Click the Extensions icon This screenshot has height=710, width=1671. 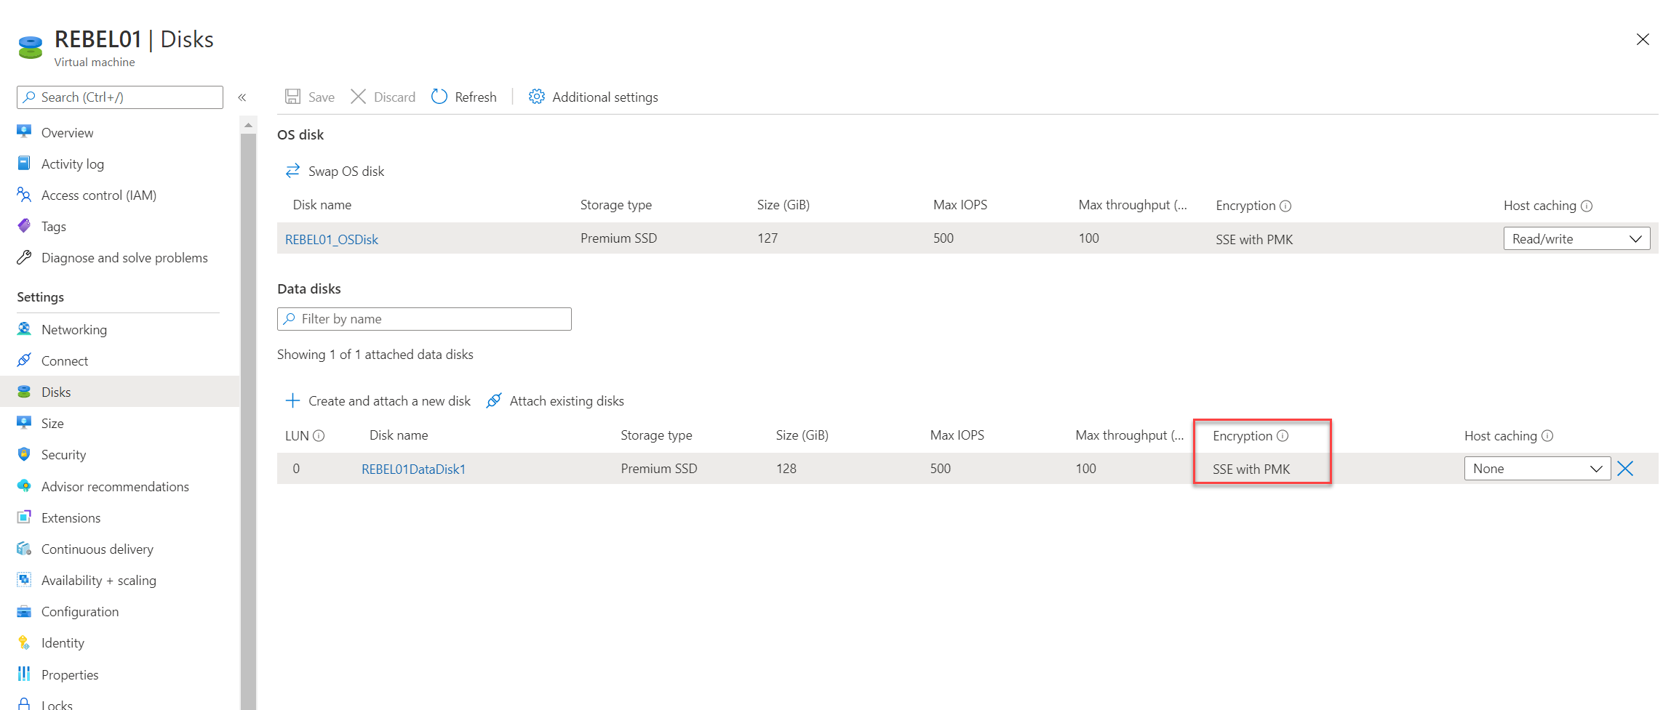point(24,517)
